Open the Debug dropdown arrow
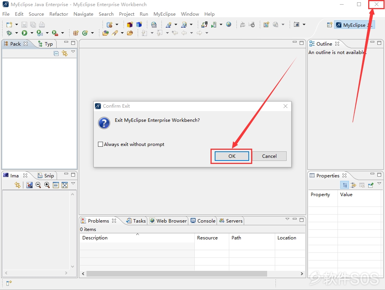Screen dimensions: 385x290 pyautogui.click(x=17, y=33)
